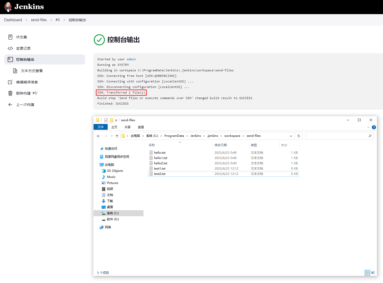Click the up-arrow navigation icon in Explorer
383x283 pixels.
point(117,136)
